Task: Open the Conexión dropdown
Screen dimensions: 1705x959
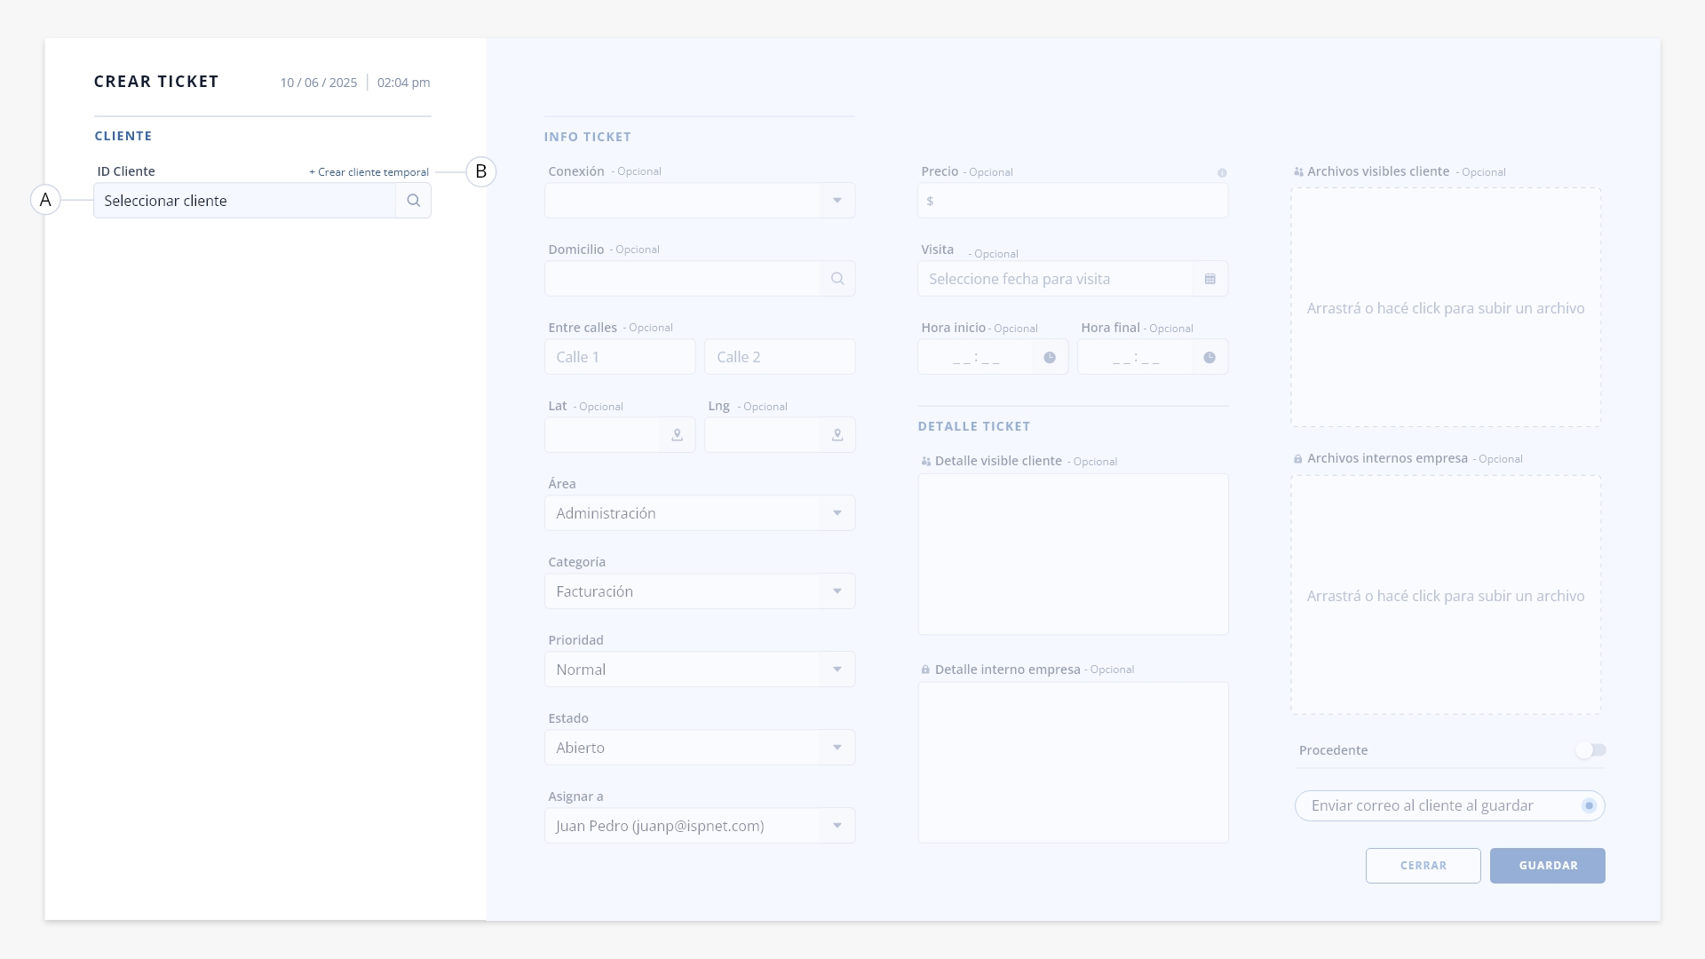Action: coord(700,201)
